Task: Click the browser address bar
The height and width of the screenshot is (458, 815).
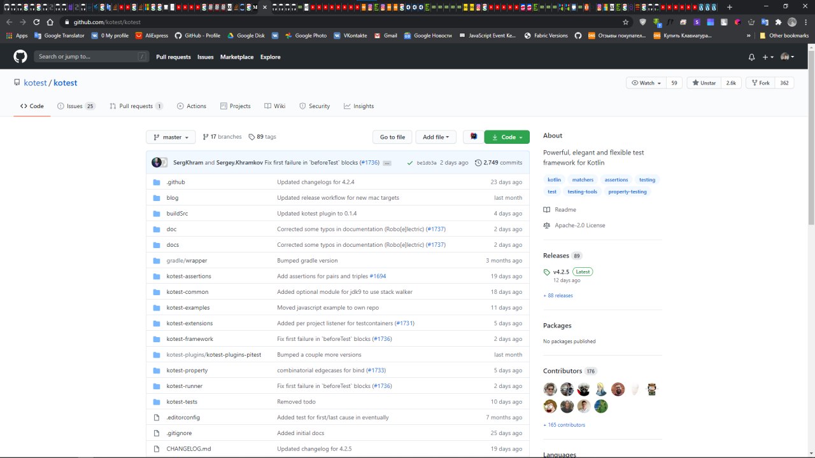Action: pyautogui.click(x=341, y=22)
